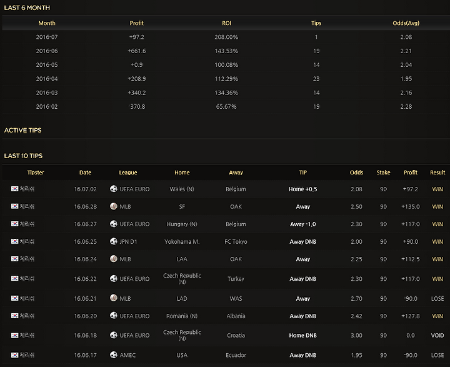Viewport: 450px width, 367px height.
Task: Click the soccer ball icon beside AMEC
Action: click(x=114, y=354)
